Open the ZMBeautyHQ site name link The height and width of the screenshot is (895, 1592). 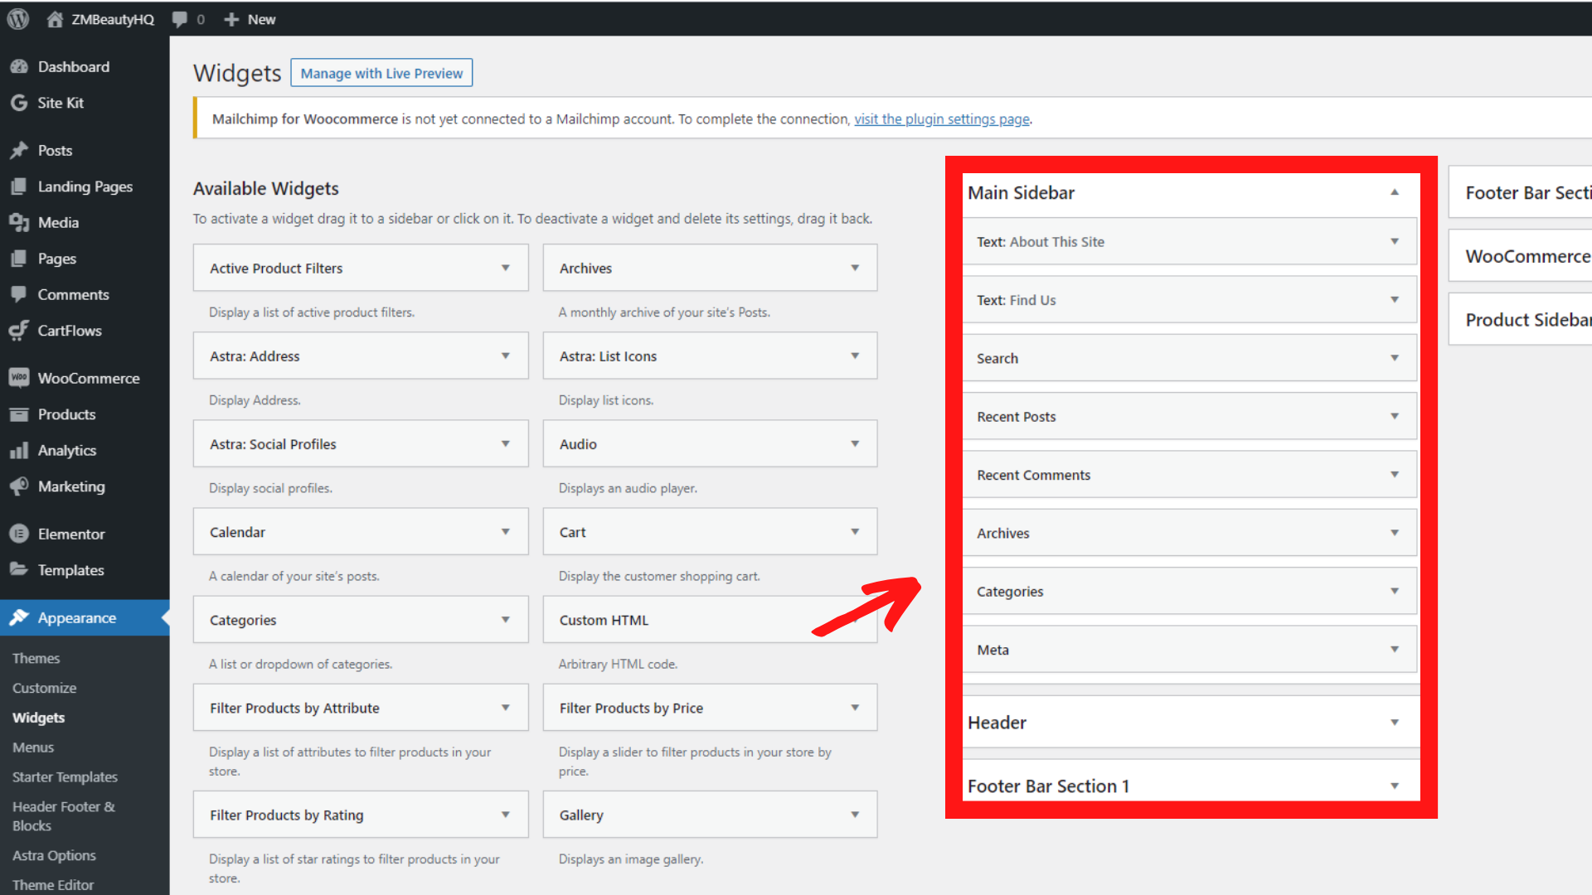[112, 19]
